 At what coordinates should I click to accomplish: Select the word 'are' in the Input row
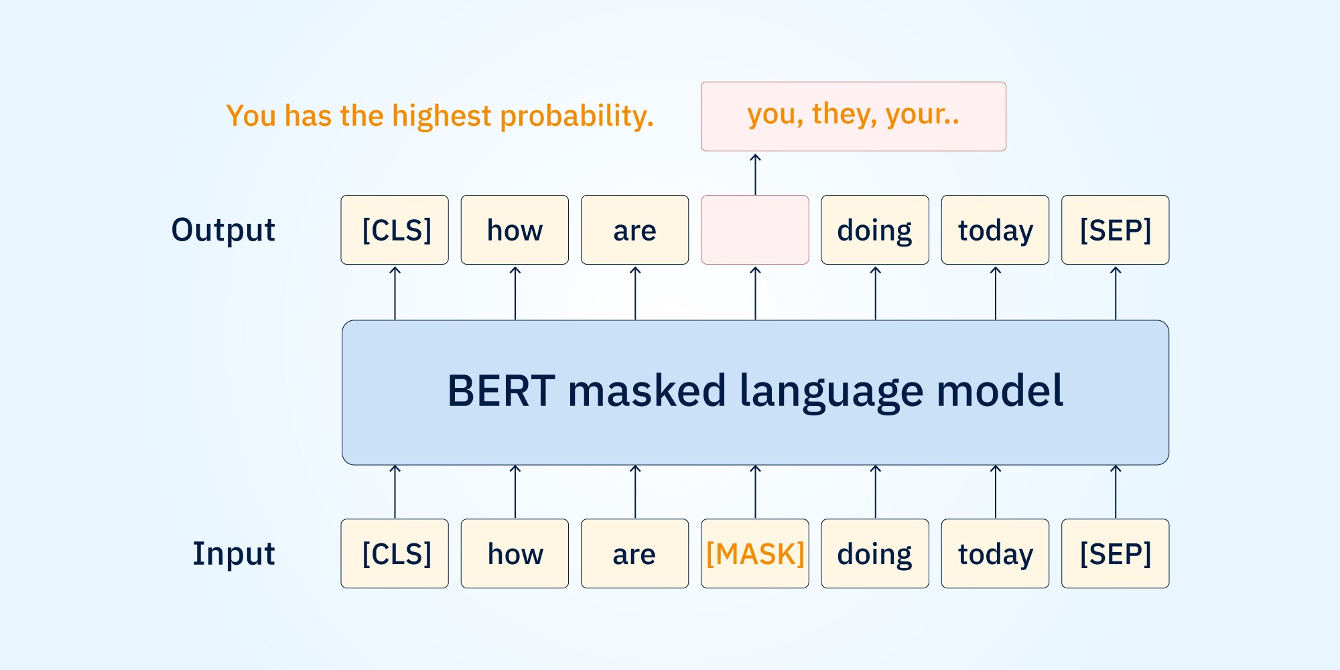[634, 553]
